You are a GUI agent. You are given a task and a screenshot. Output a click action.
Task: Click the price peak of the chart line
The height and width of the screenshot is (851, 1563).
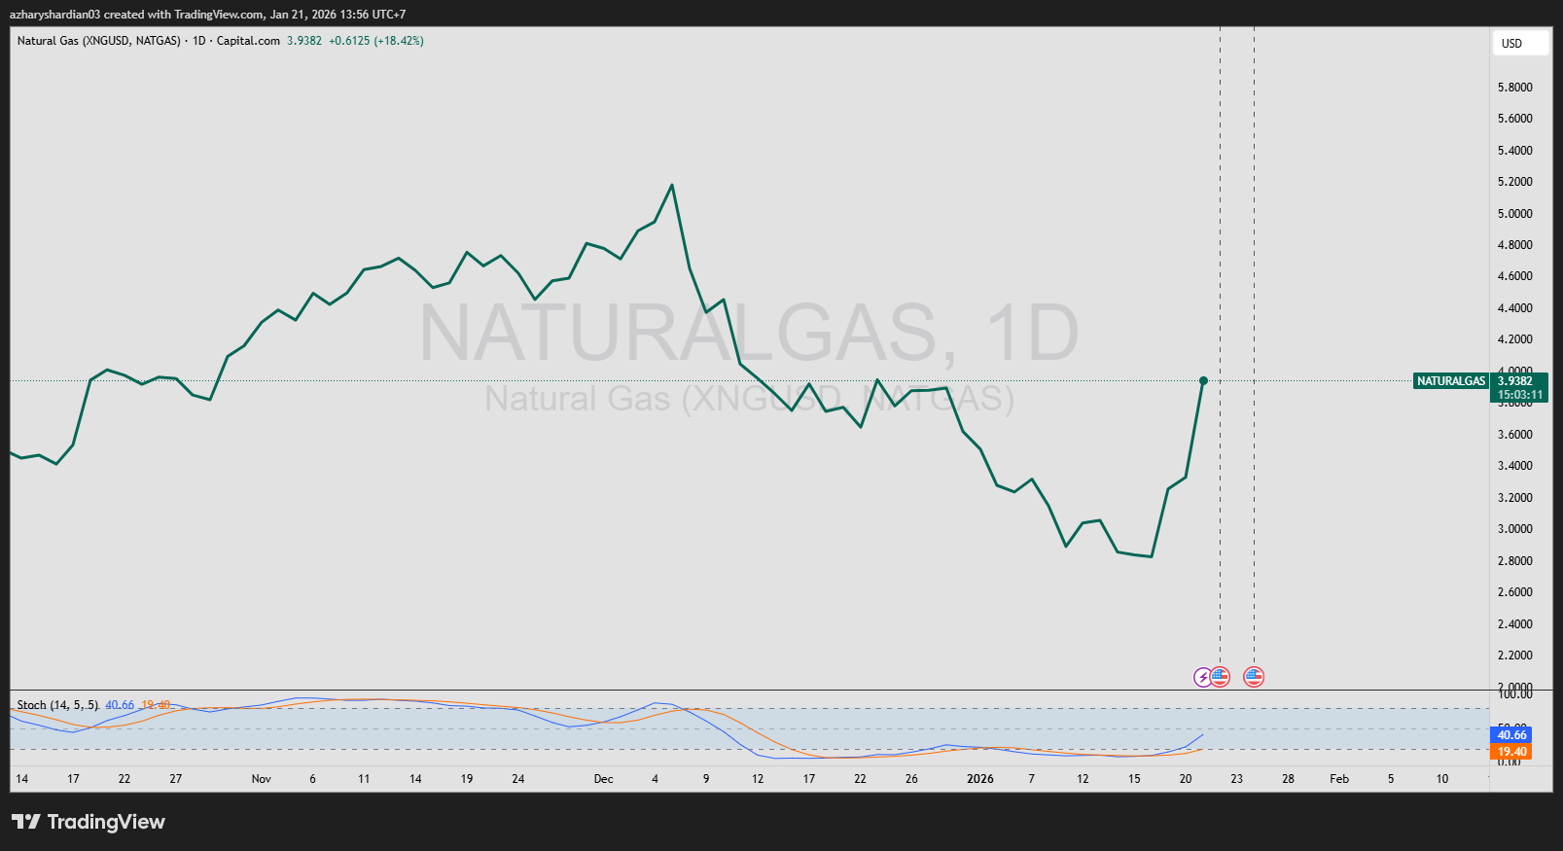(x=672, y=185)
